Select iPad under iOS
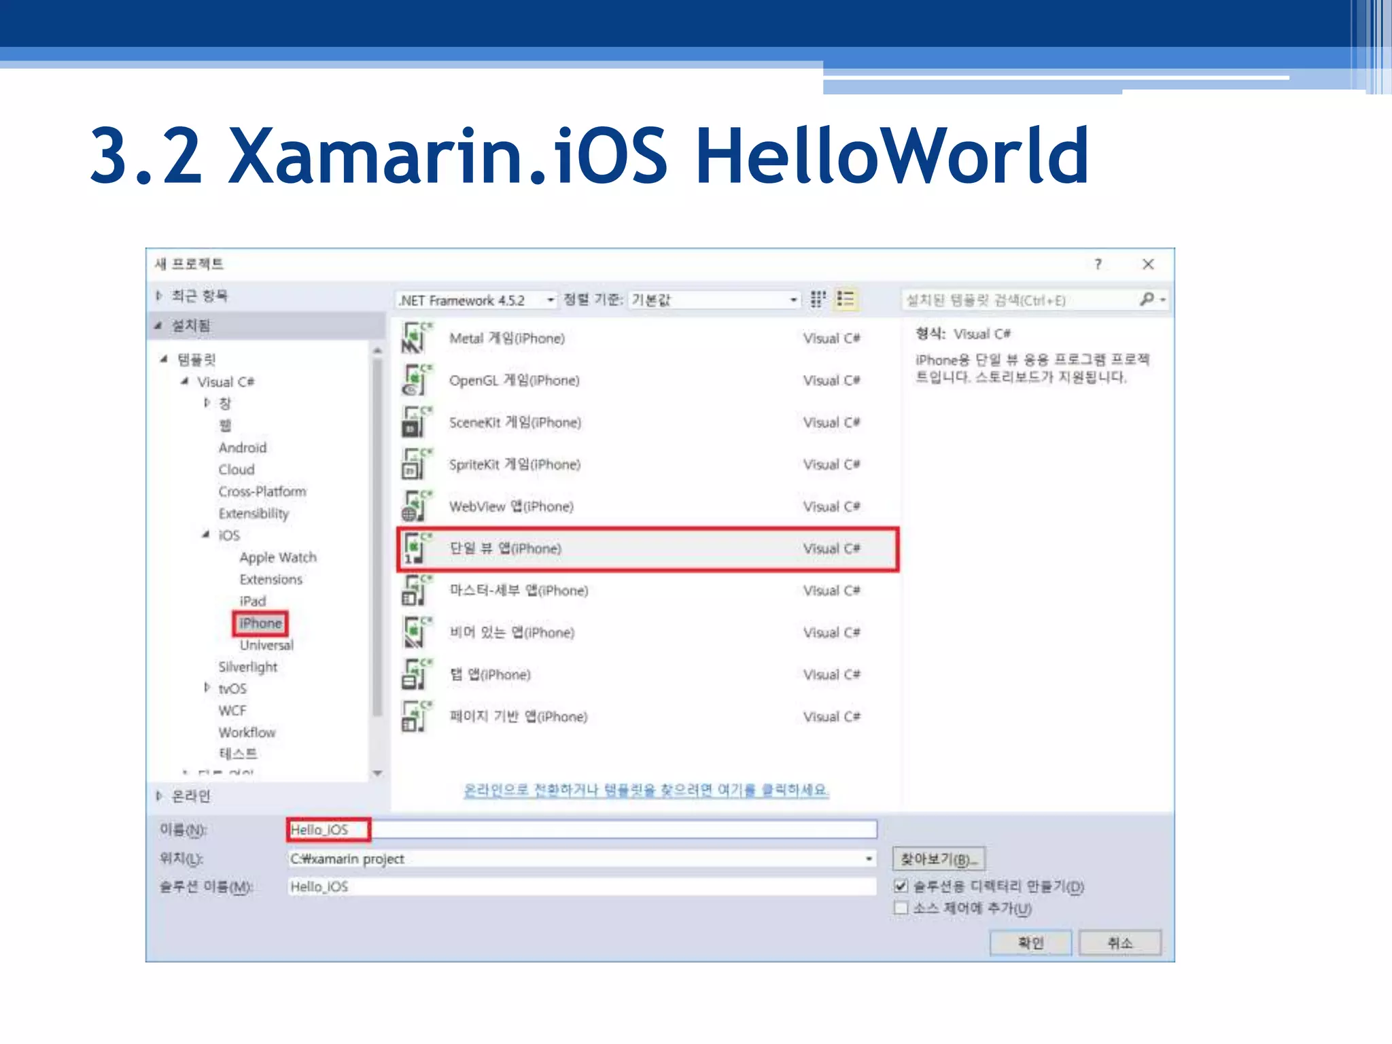The image size is (1392, 1044). click(252, 601)
